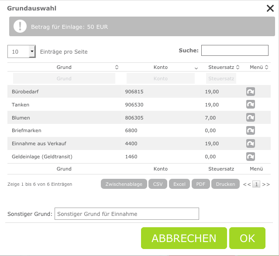Sort table by Konto column
Screen dimensions: 279x256
pyautogui.click(x=196, y=68)
